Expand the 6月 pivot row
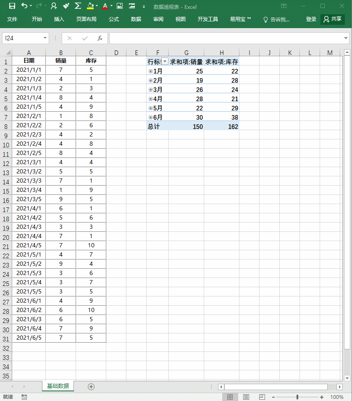 pyautogui.click(x=150, y=118)
